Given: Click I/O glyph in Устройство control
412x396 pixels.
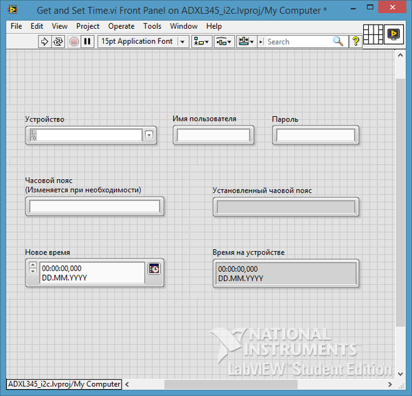Looking at the screenshot, I should [x=33, y=135].
